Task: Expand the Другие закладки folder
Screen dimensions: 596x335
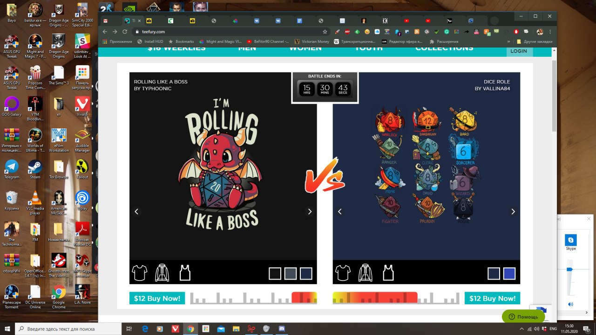Action: tap(534, 41)
